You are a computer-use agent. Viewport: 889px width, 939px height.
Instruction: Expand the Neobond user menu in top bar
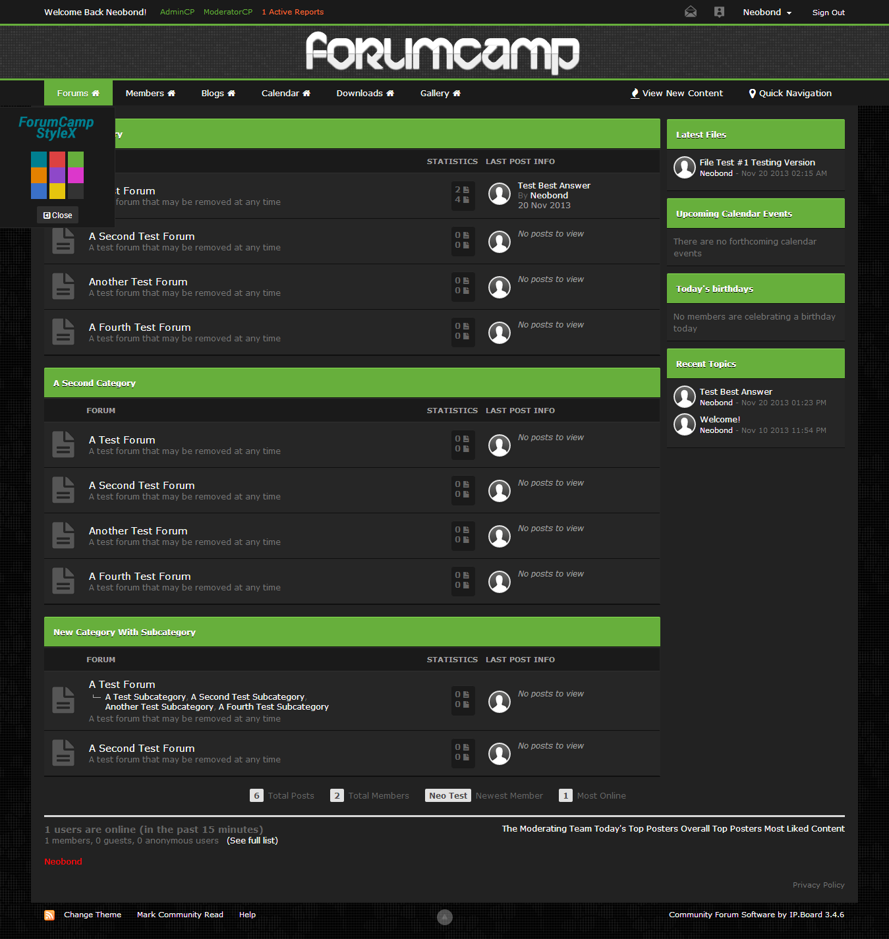767,12
